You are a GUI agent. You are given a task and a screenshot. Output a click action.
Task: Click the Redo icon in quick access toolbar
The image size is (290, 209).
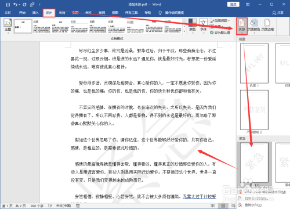[x=24, y=5]
